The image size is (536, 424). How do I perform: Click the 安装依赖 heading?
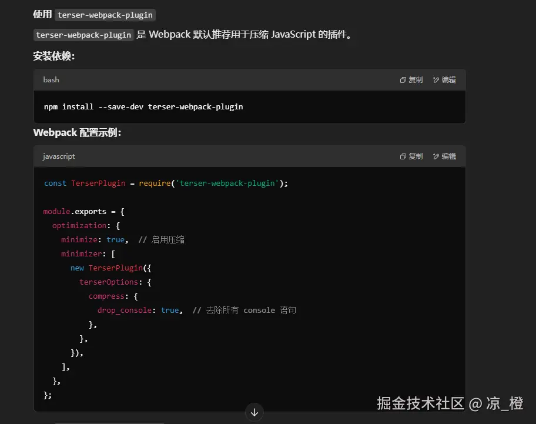(53, 56)
